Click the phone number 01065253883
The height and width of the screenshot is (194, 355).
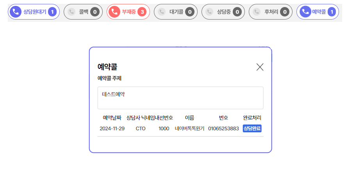pos(223,129)
